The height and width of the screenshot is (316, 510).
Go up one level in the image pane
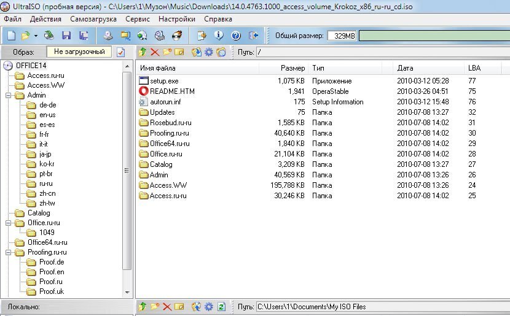(x=143, y=52)
